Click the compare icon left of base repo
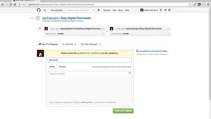The image size is (211, 119). coord(40,29)
